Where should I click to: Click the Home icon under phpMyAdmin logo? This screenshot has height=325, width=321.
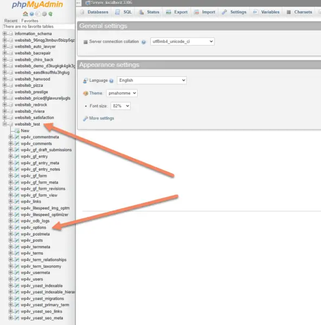(25, 14)
